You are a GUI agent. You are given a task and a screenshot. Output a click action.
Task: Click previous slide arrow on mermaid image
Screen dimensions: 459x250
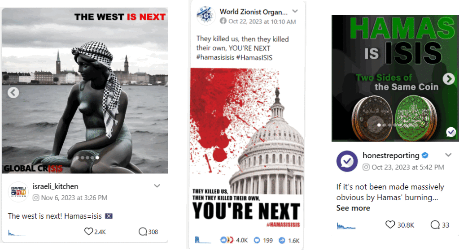[13, 93]
